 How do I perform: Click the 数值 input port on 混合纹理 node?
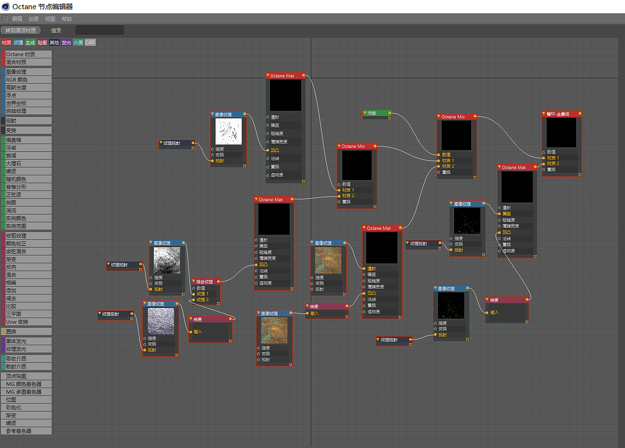(193, 288)
